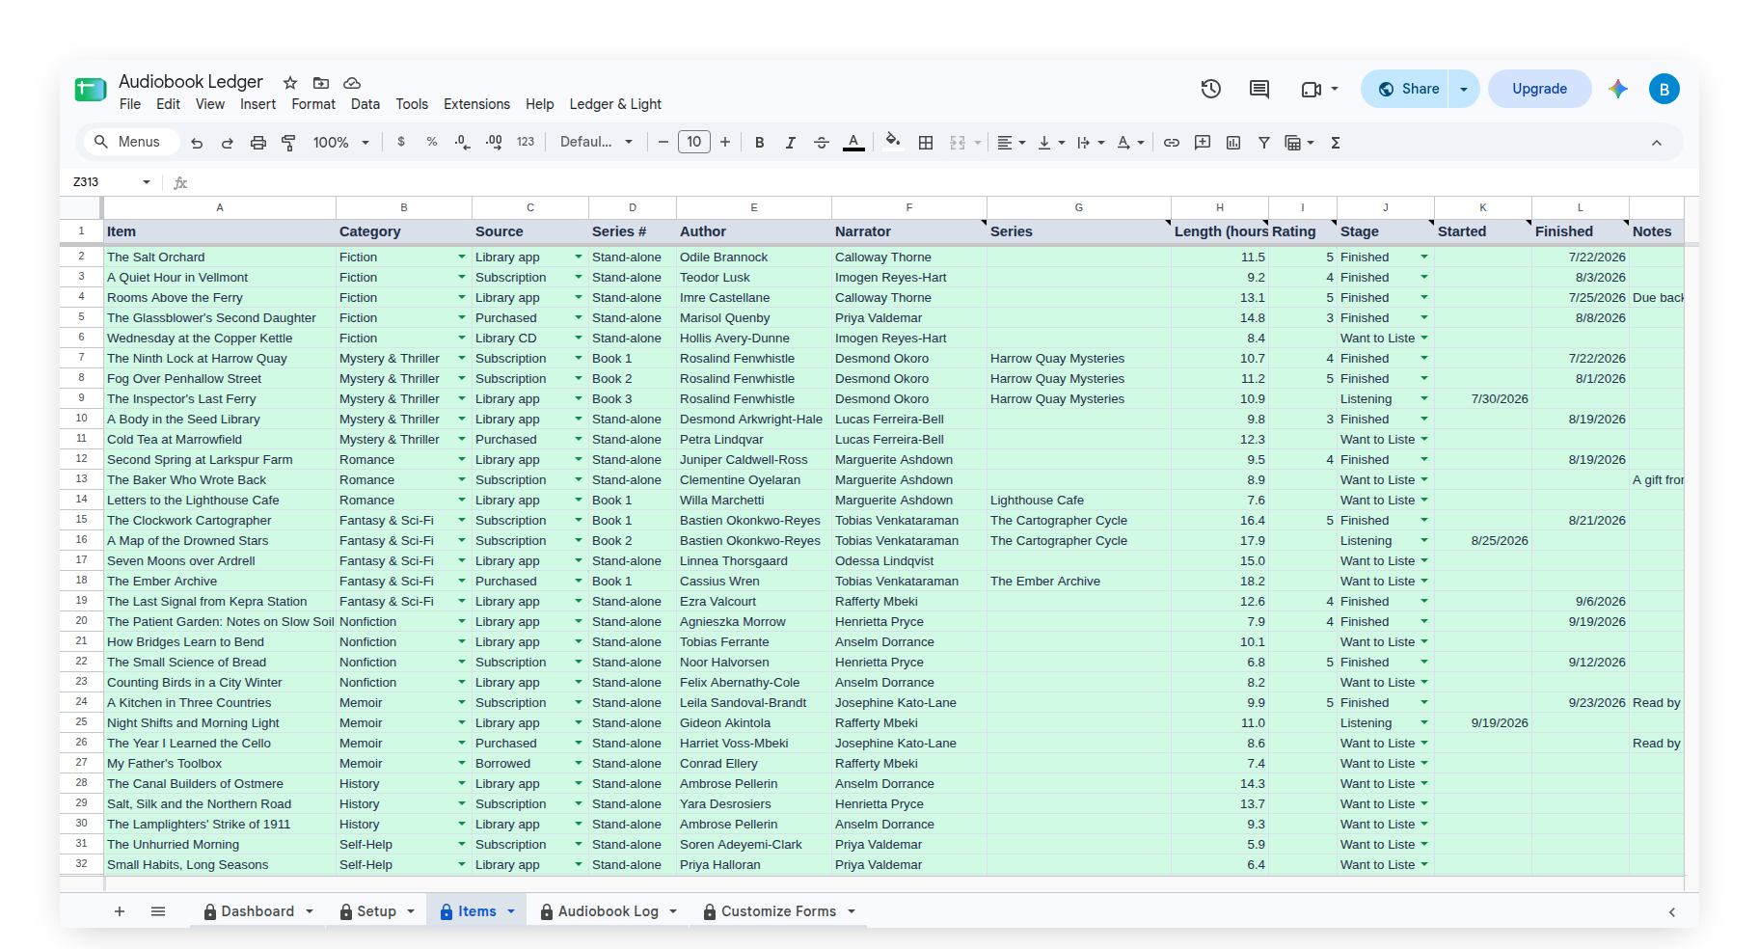Apply bold formatting
Screen dimensions: 1759x949
pos(760,143)
